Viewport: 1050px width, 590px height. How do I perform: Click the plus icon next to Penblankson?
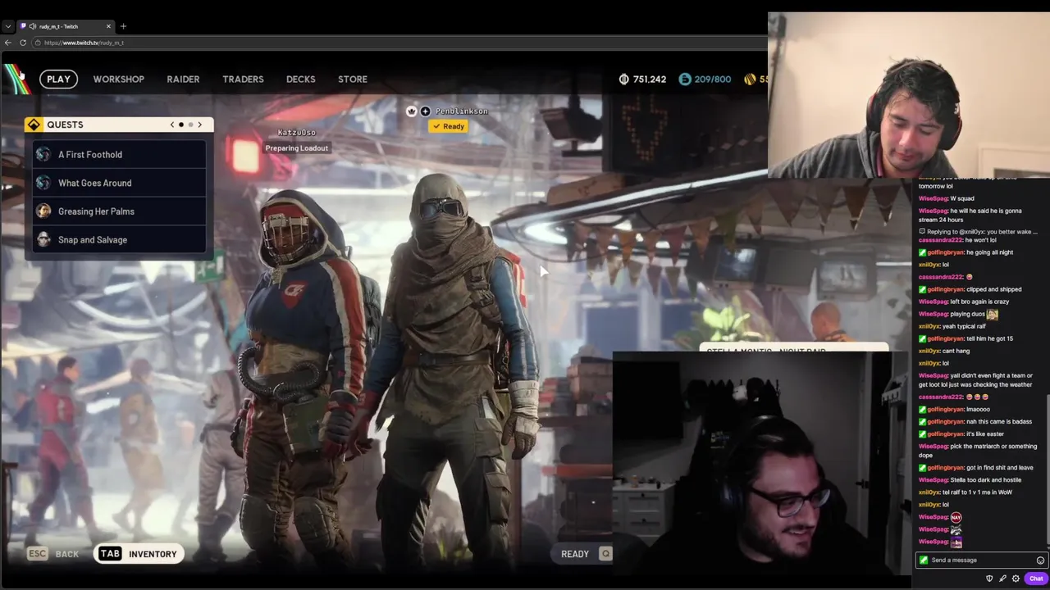pyautogui.click(x=425, y=111)
